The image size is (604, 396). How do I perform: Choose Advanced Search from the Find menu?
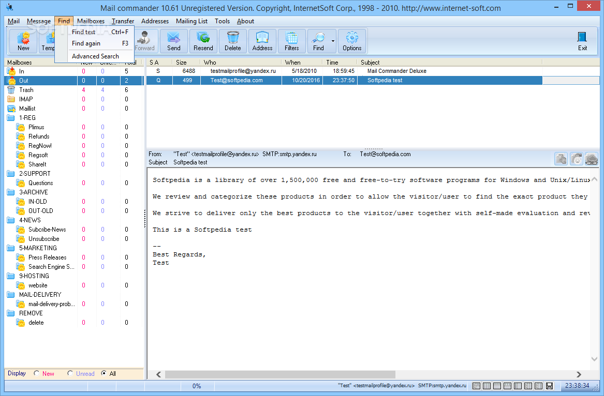click(x=95, y=56)
